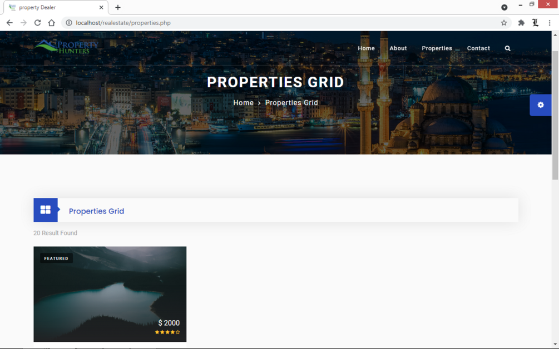559x349 pixels.
Task: Click the 20 Result Found text
Action: point(55,233)
